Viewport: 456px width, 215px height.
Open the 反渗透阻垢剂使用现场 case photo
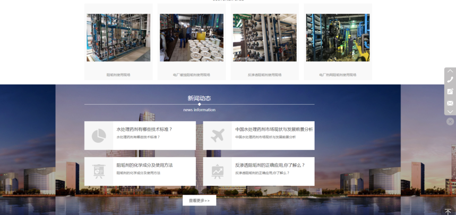[265, 38]
